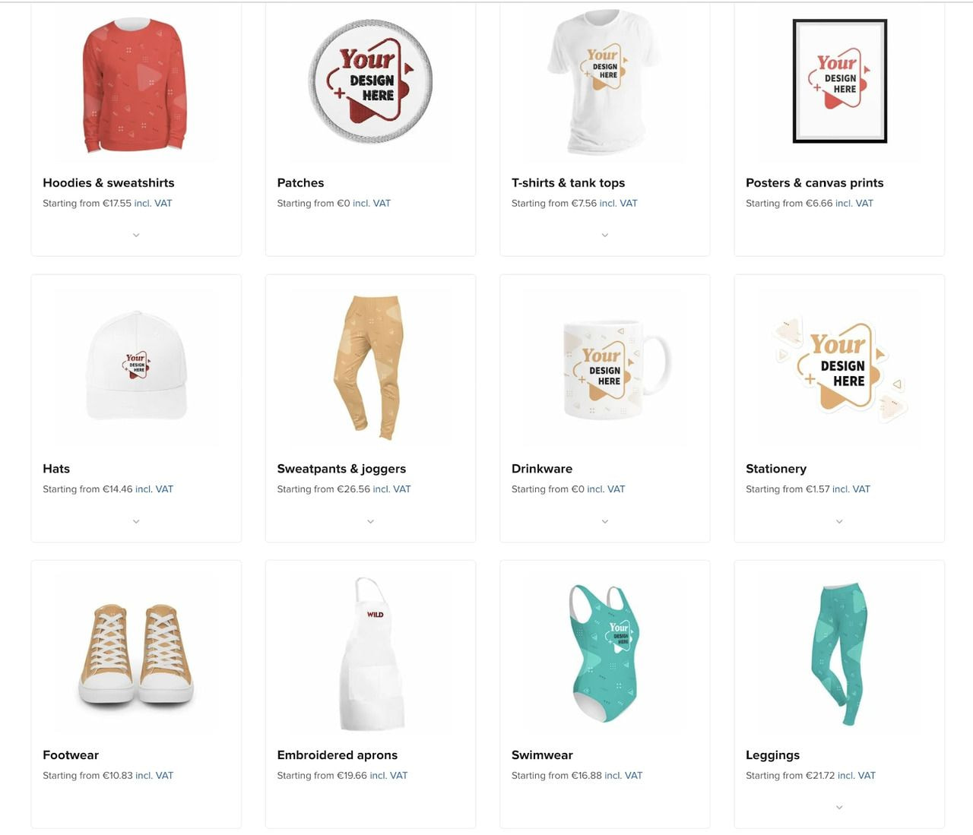Expand the Hoodies & sweatshirts chevron

(x=136, y=236)
